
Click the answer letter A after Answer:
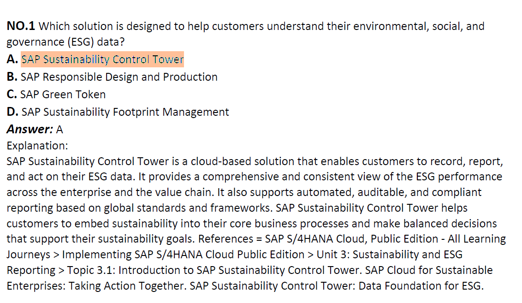(x=59, y=130)
